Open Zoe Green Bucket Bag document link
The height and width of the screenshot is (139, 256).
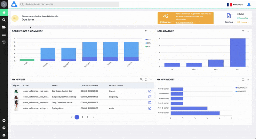coord(150,91)
